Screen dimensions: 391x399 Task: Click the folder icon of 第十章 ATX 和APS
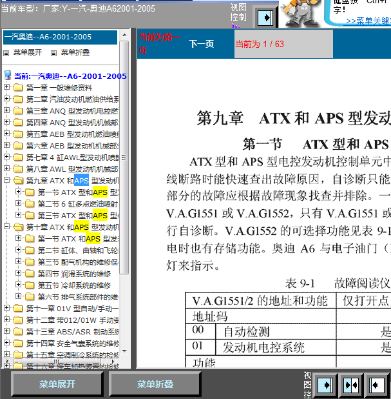point(18,227)
